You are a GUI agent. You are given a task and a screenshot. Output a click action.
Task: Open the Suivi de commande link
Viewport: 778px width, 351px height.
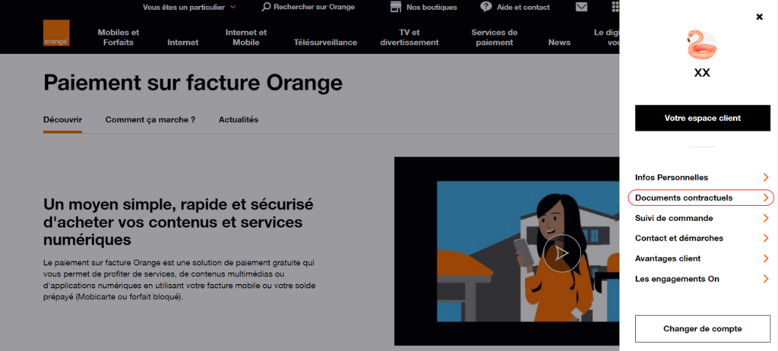click(x=674, y=218)
